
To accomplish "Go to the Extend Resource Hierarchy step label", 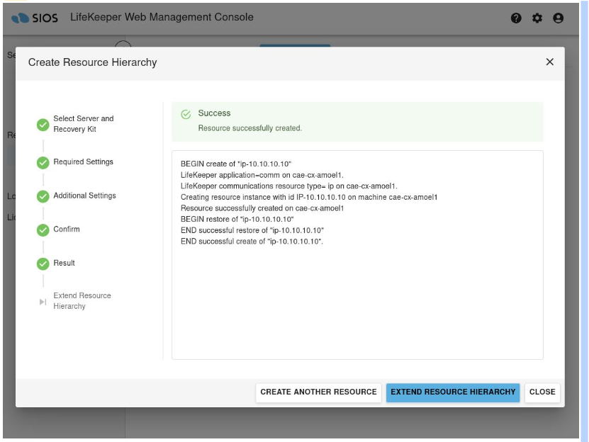I will click(82, 301).
